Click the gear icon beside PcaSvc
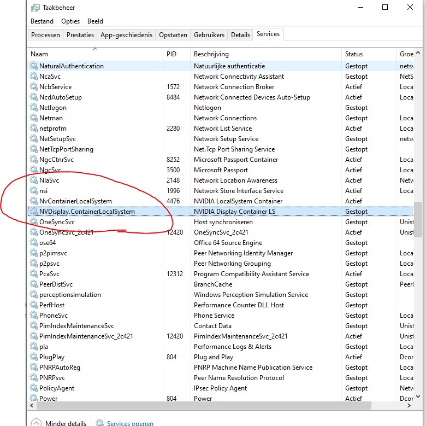Viewport: 426px width, 426px height. [x=34, y=273]
